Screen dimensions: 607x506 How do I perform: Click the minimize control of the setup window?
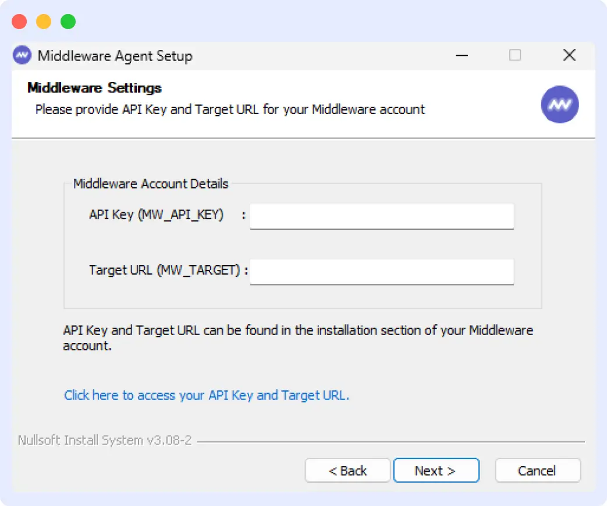point(462,55)
